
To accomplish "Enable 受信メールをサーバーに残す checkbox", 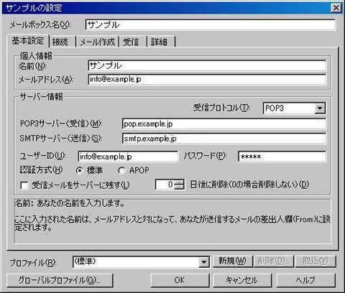I will 24,185.
